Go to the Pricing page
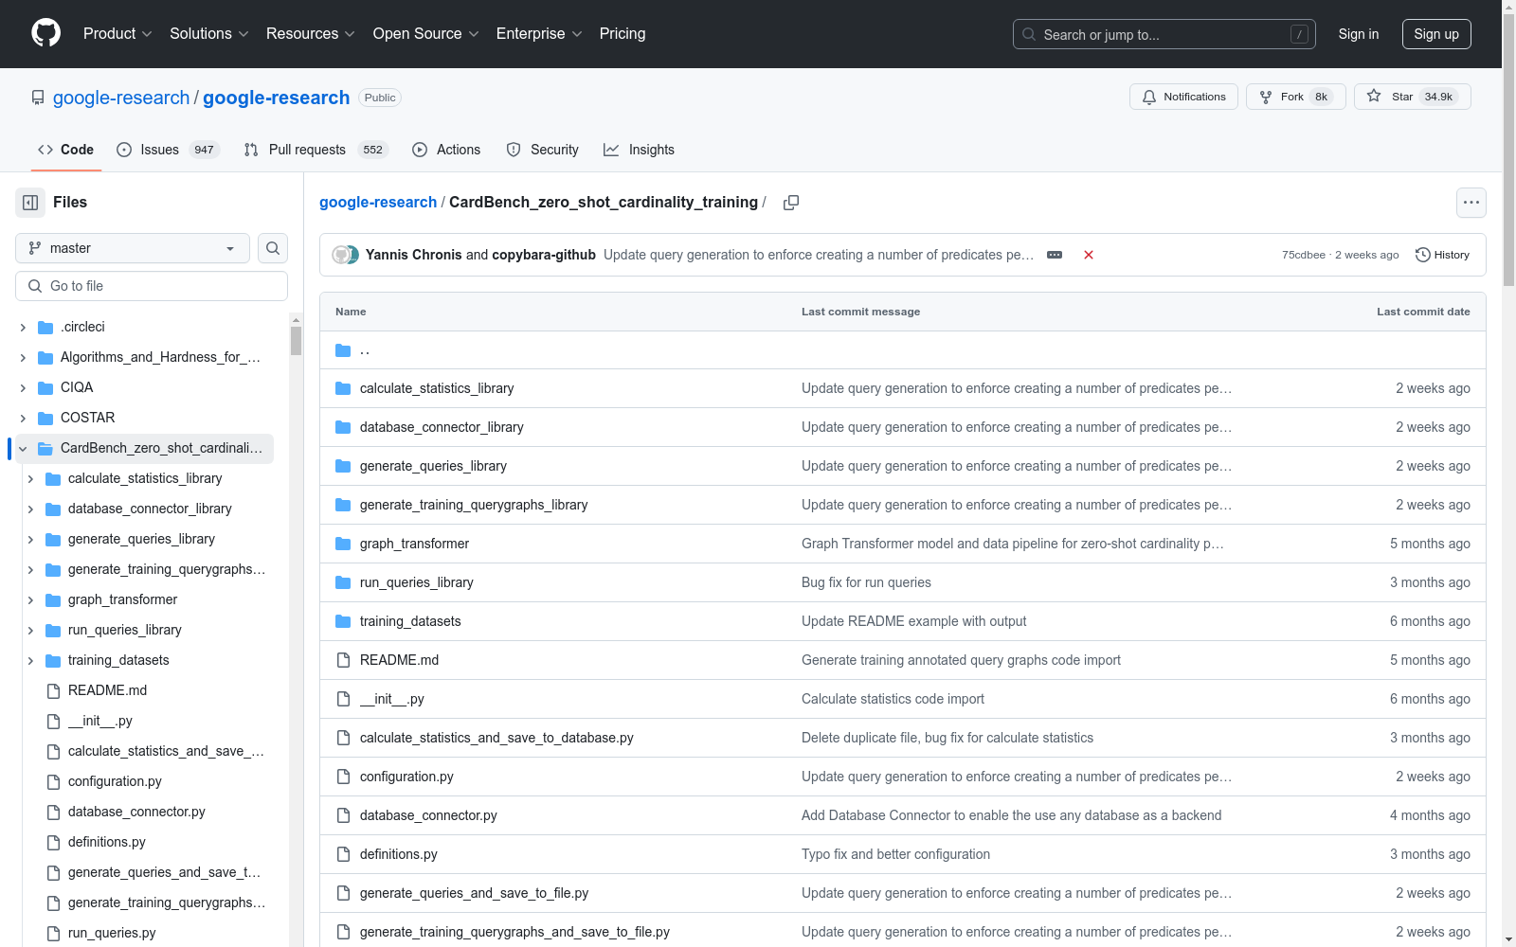This screenshot has height=947, width=1516. pos(623,33)
